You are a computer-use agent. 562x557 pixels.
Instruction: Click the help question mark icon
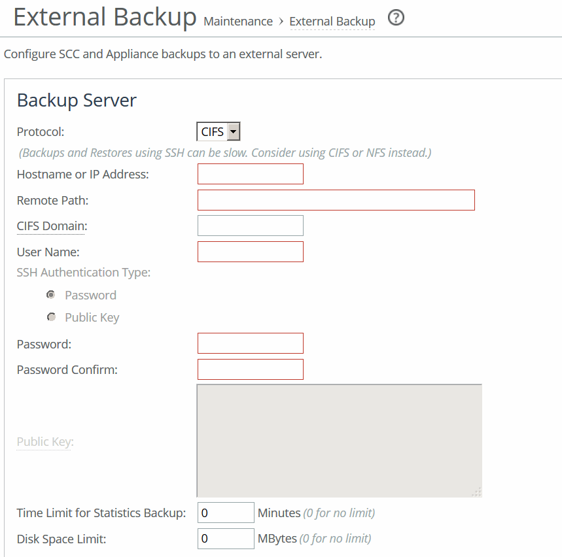[x=396, y=18]
